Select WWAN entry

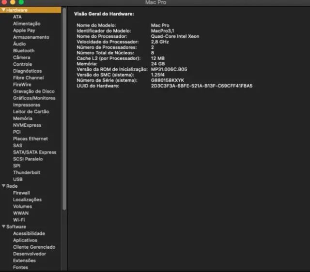[x=21, y=213]
